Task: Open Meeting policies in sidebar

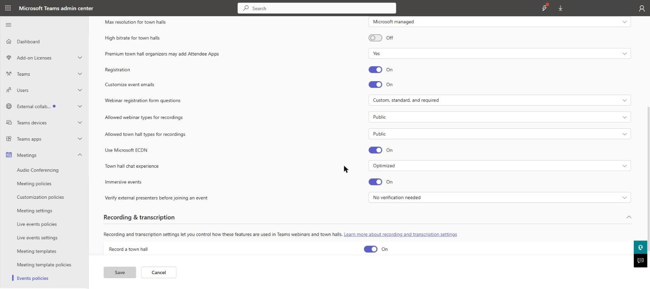Action: click(34, 183)
